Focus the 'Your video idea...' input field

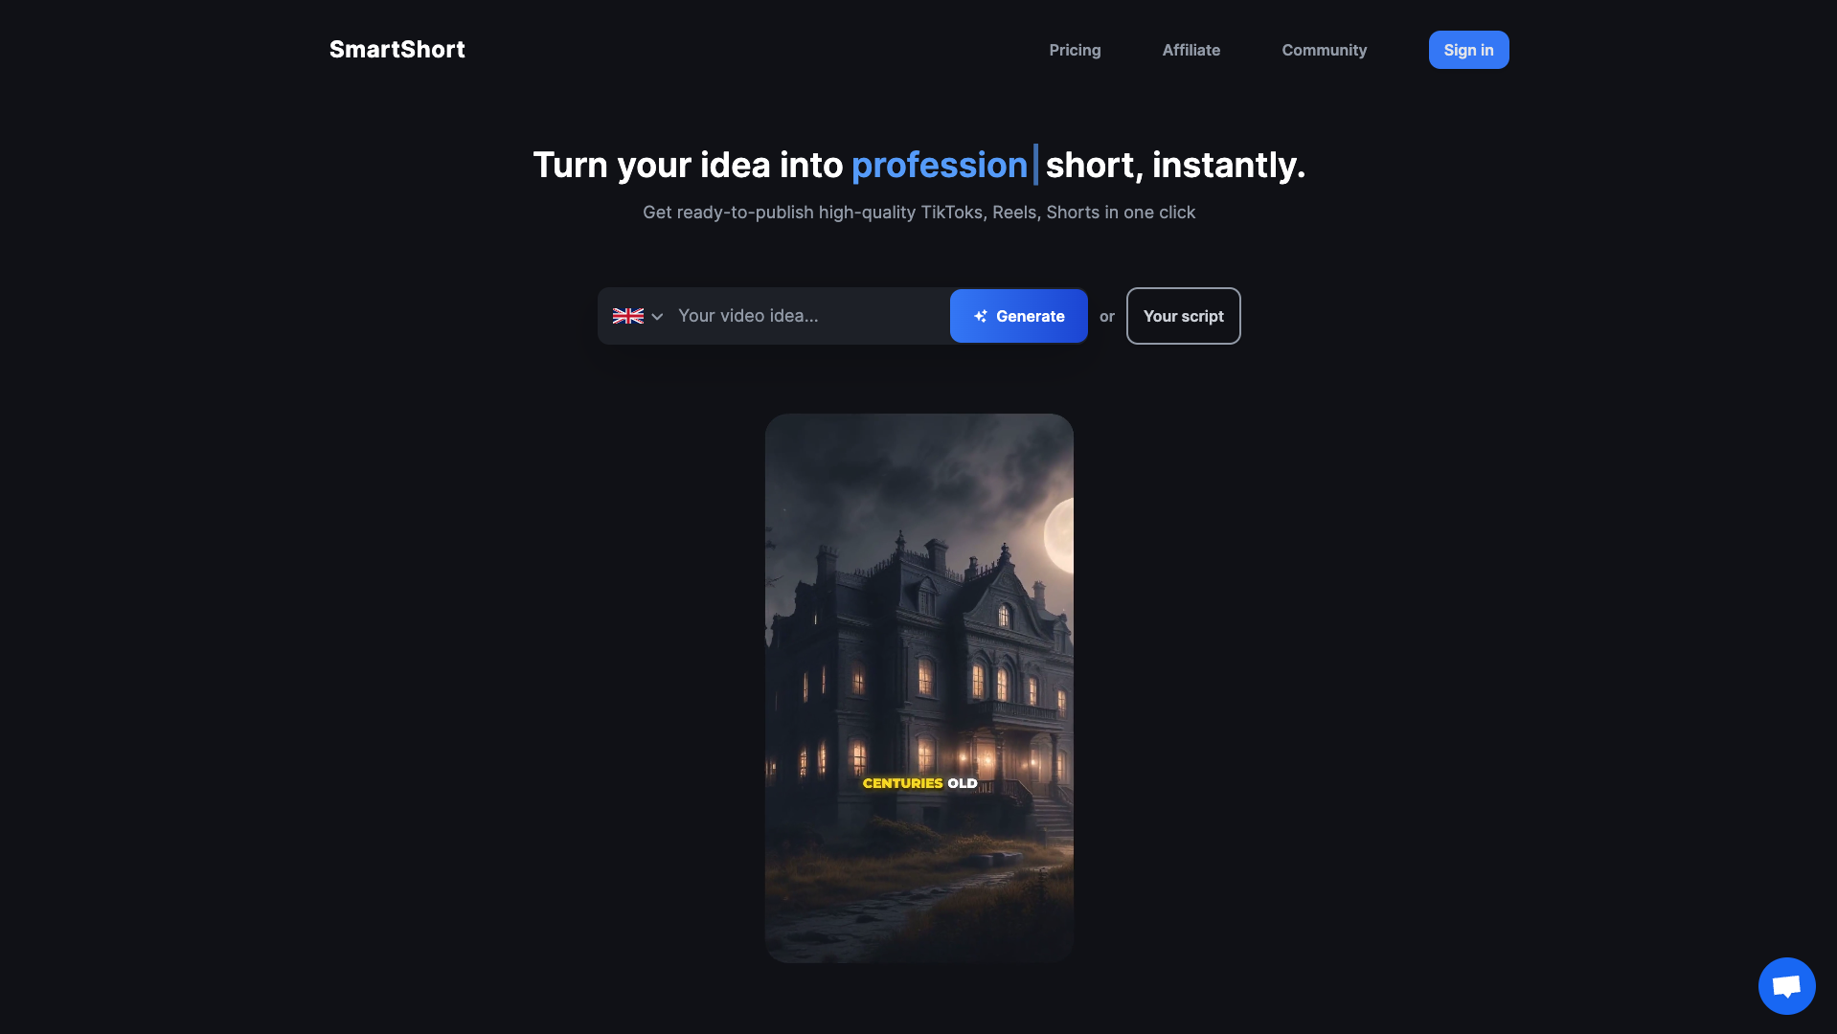tap(805, 316)
